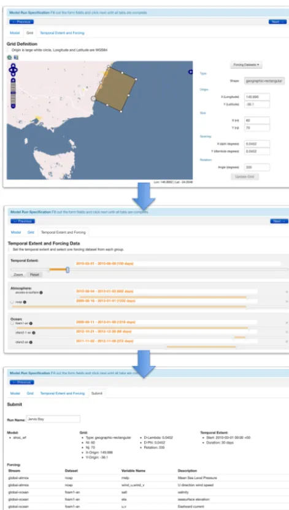Click Previous in the Submit panel
The image size is (289, 510).
click(21, 382)
